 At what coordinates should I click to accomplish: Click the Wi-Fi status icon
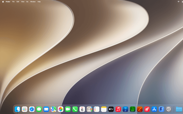click(x=178, y=2)
